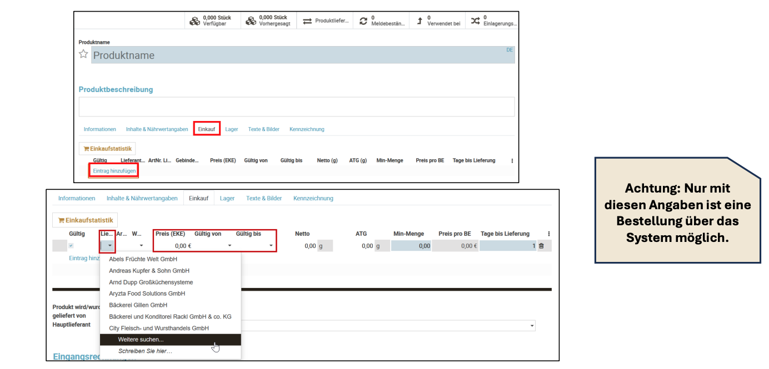The height and width of the screenshot is (369, 769).
Task: Click Einkaufstatistik button in lower panel
Action: pyautogui.click(x=85, y=220)
